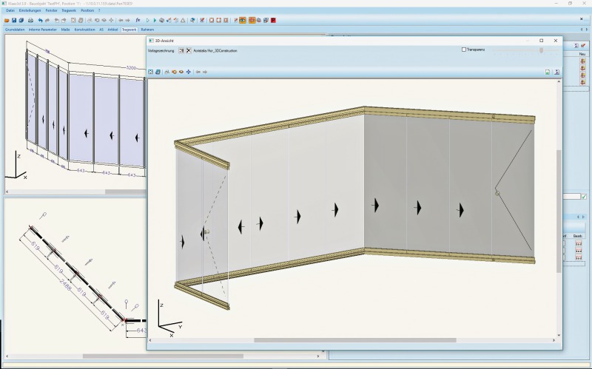Enable the Transparenz checkbox
The width and height of the screenshot is (592, 369).
click(x=464, y=50)
